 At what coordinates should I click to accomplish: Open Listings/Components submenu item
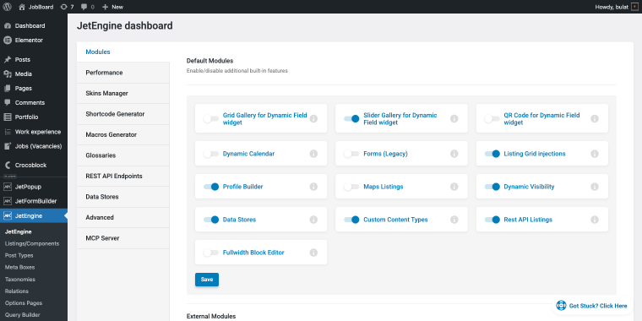point(32,243)
